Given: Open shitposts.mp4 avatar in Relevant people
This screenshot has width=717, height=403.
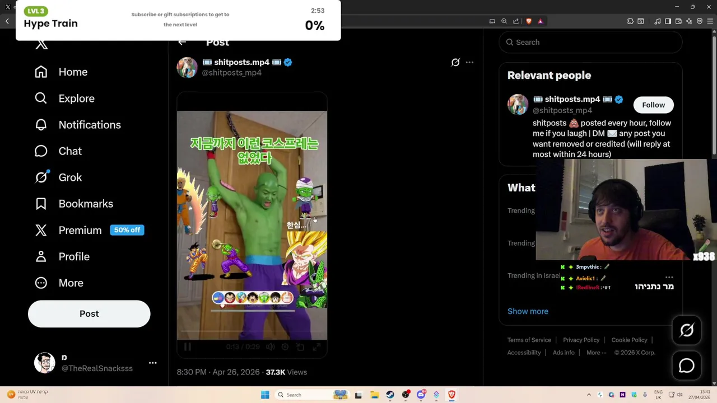Looking at the screenshot, I should 518,105.
